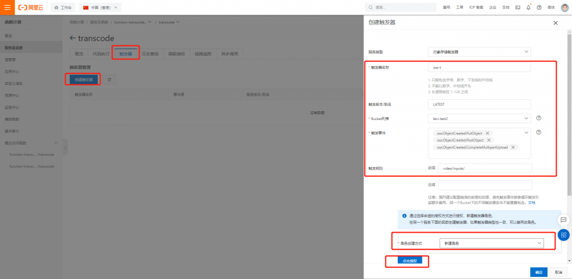This screenshot has width=572, height=279.
Task: Click the Alibaba Cloud logo
Action: [x=31, y=7]
